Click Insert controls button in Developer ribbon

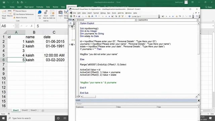click(x=60, y=14)
